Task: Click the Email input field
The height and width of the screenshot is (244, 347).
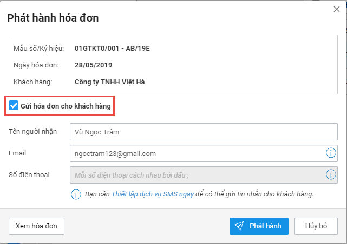Action: (x=204, y=153)
